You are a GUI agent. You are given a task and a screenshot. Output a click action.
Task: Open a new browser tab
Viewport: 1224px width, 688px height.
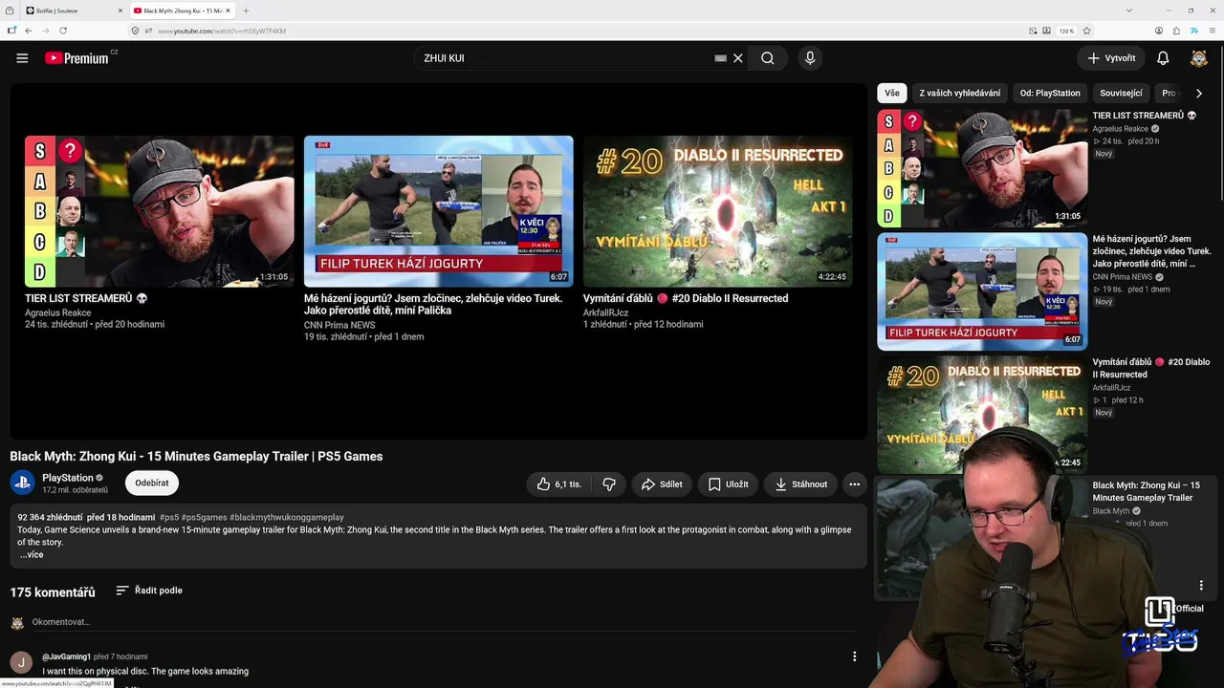pos(246,11)
